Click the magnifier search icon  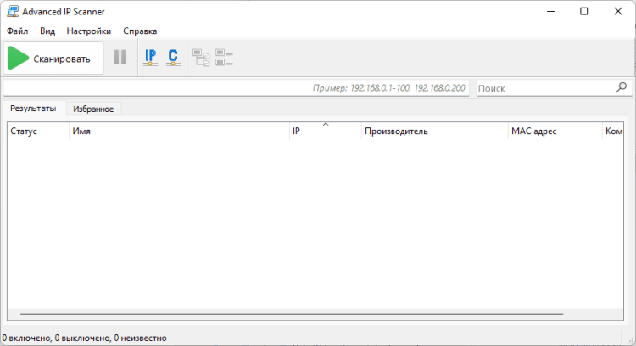621,87
